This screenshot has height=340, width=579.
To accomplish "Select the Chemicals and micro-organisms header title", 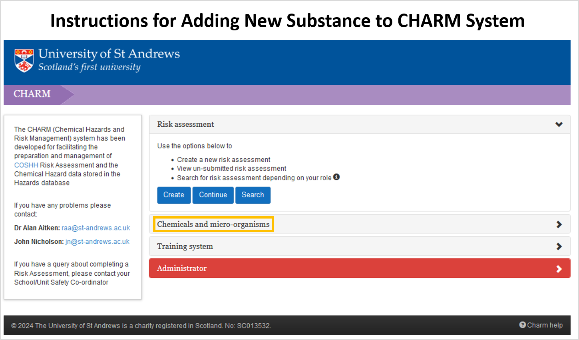I will [213, 224].
